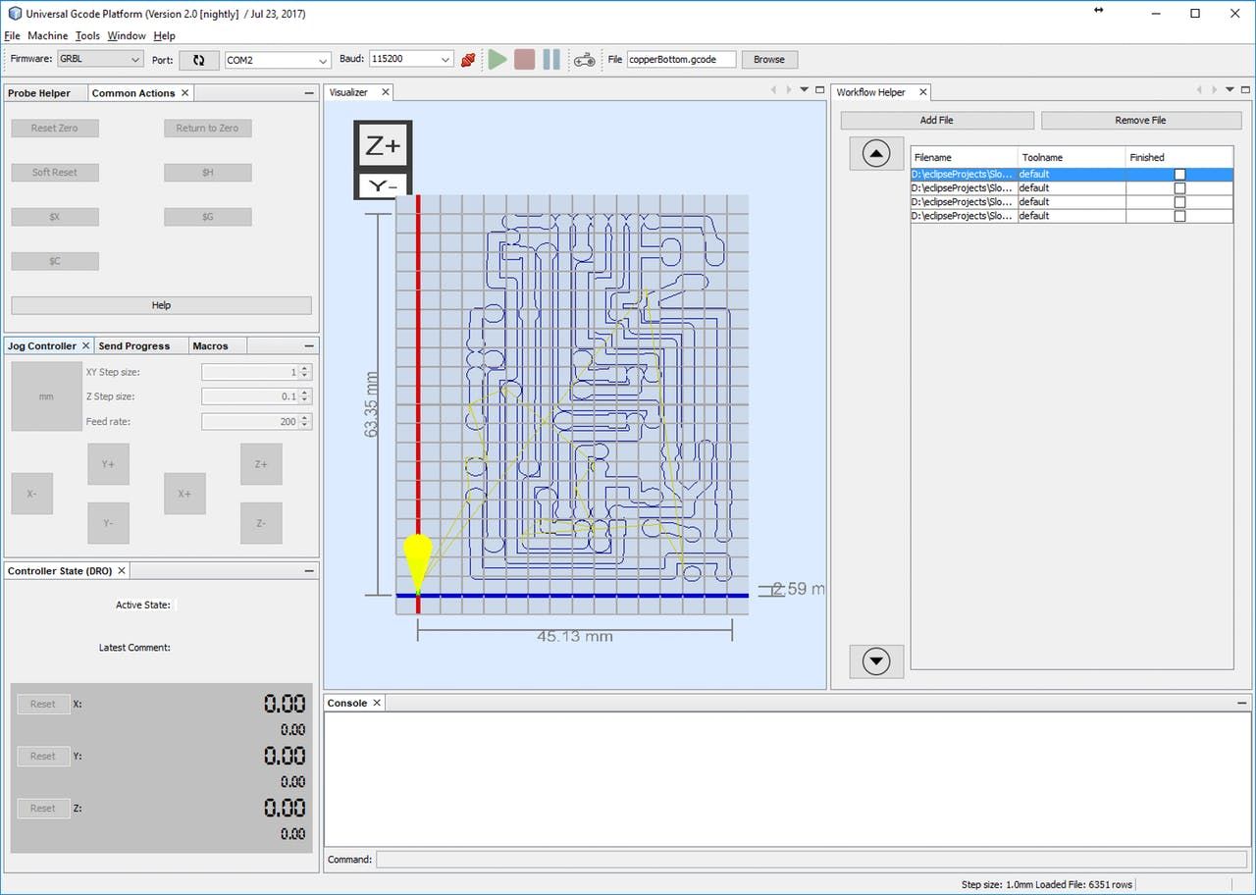Expand the Port COM2 combo box
The image size is (1256, 895).
[x=278, y=60]
